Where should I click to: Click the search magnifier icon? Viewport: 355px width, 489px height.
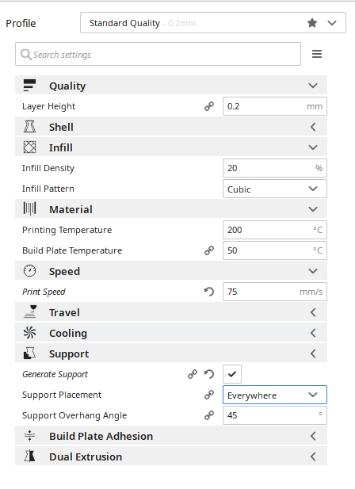point(25,55)
